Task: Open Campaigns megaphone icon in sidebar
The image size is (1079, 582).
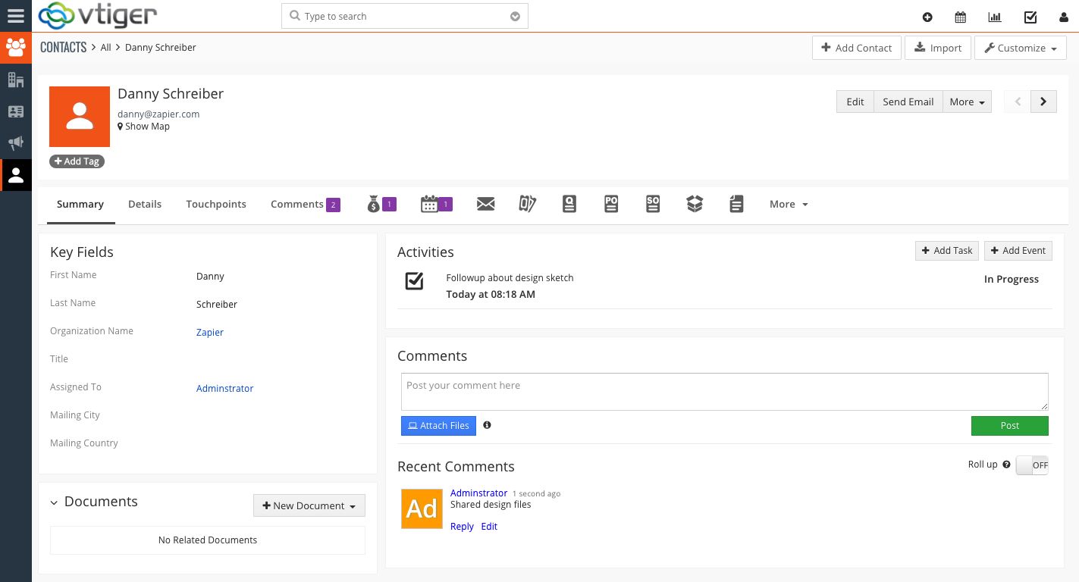Action: [x=16, y=142]
